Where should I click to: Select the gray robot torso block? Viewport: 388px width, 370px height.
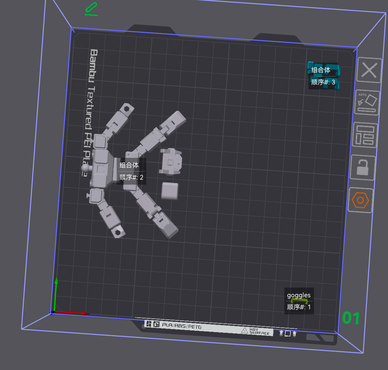[102, 168]
